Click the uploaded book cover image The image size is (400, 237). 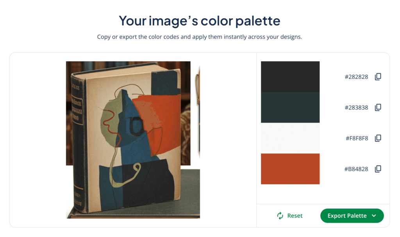[133, 139]
